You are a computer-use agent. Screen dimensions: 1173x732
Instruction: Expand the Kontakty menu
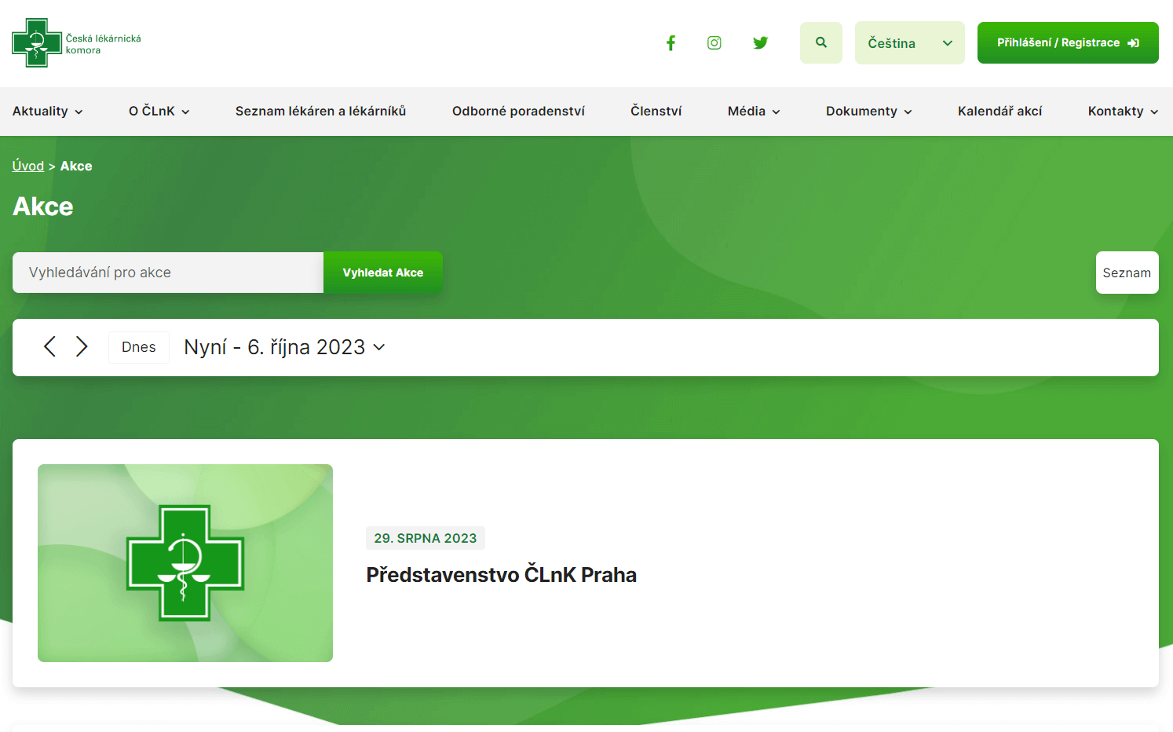pyautogui.click(x=1123, y=112)
